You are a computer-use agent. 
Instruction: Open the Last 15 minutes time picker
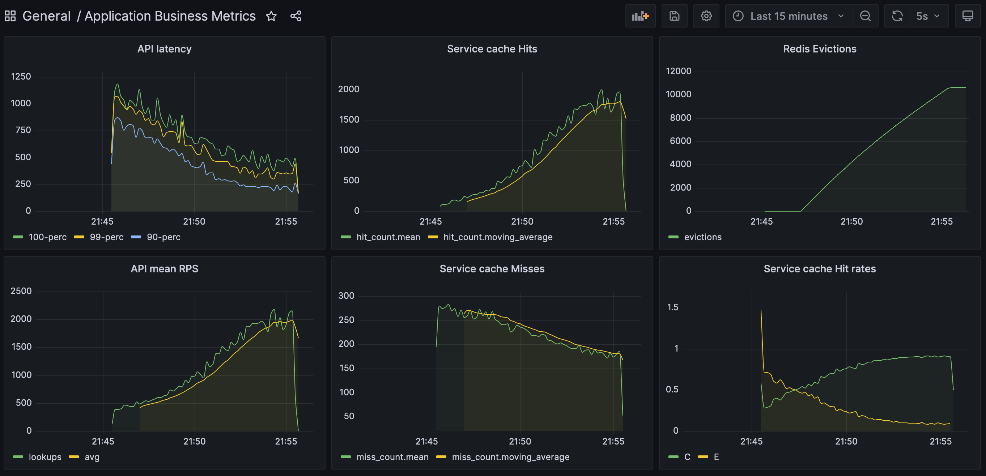(x=789, y=16)
